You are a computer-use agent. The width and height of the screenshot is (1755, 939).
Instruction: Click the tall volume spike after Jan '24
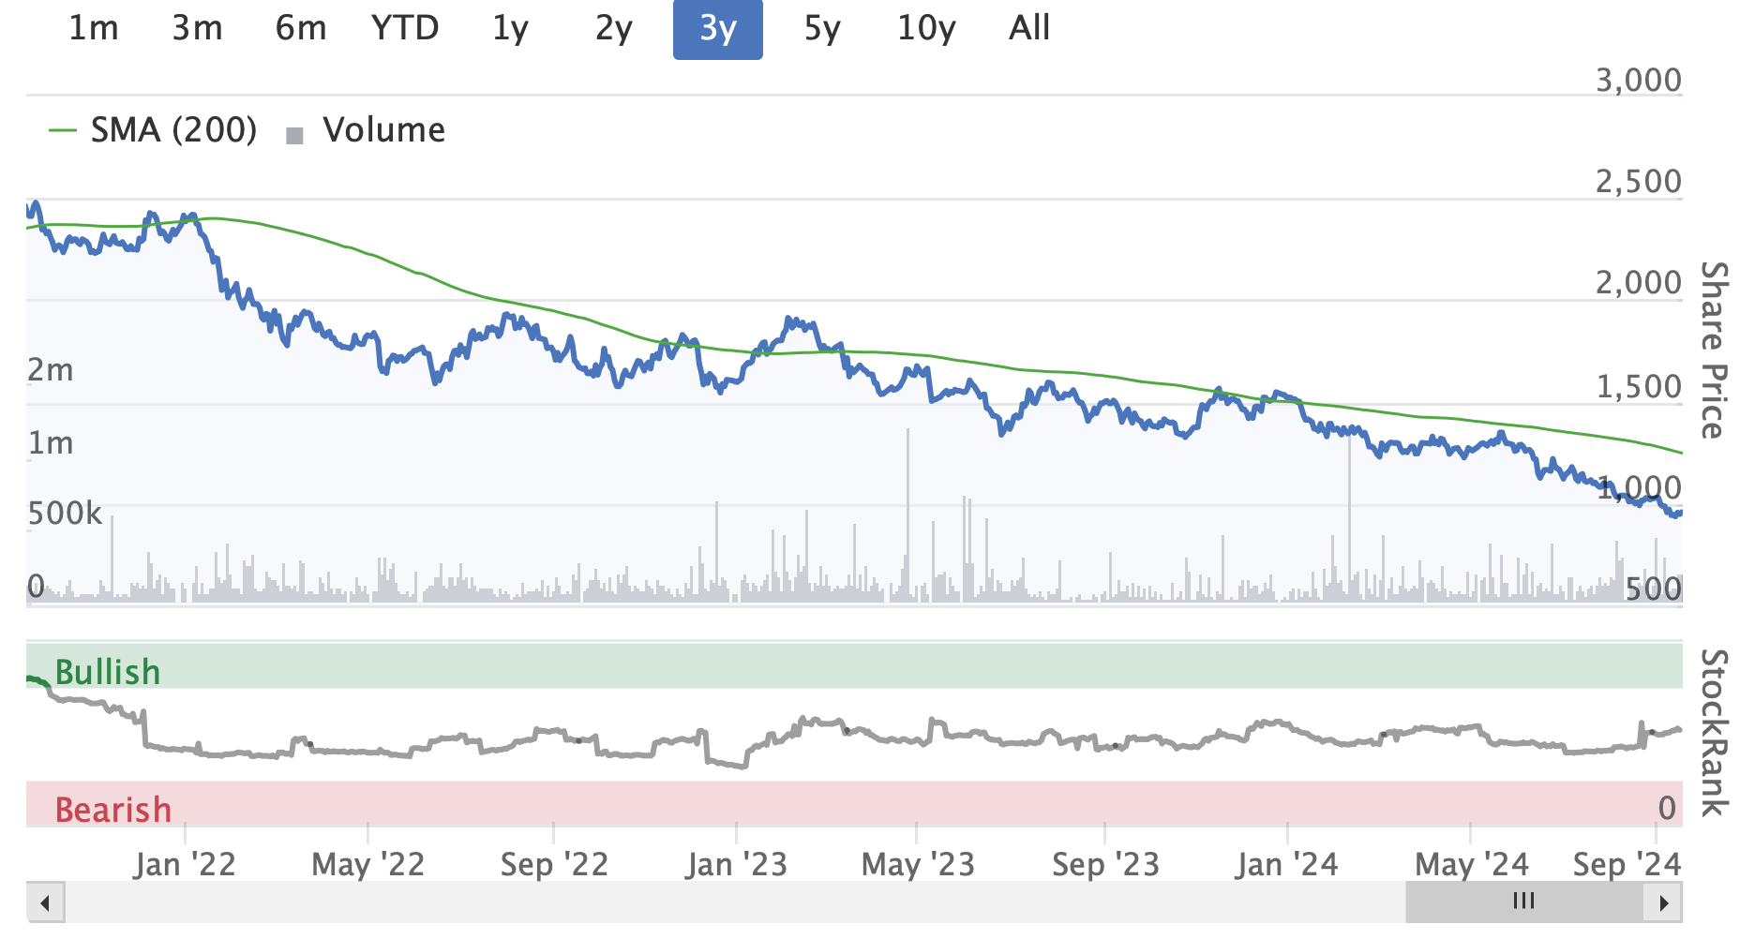pyautogui.click(x=1350, y=517)
